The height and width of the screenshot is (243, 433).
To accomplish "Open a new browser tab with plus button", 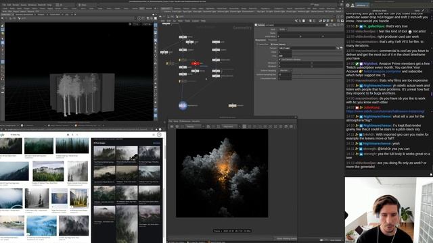I will [x=104, y=126].
